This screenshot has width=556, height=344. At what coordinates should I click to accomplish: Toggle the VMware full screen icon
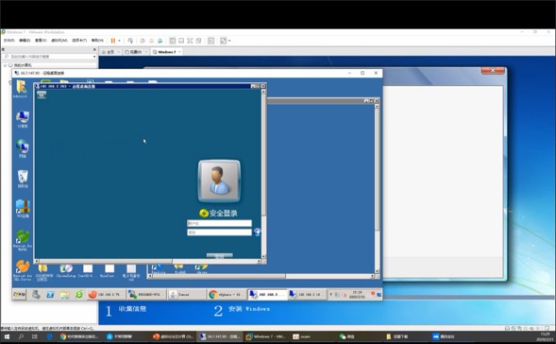click(190, 41)
